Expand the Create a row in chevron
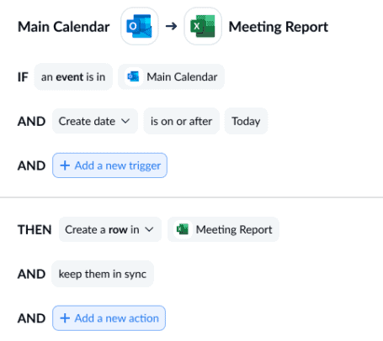The height and width of the screenshot is (341, 383). point(149,229)
